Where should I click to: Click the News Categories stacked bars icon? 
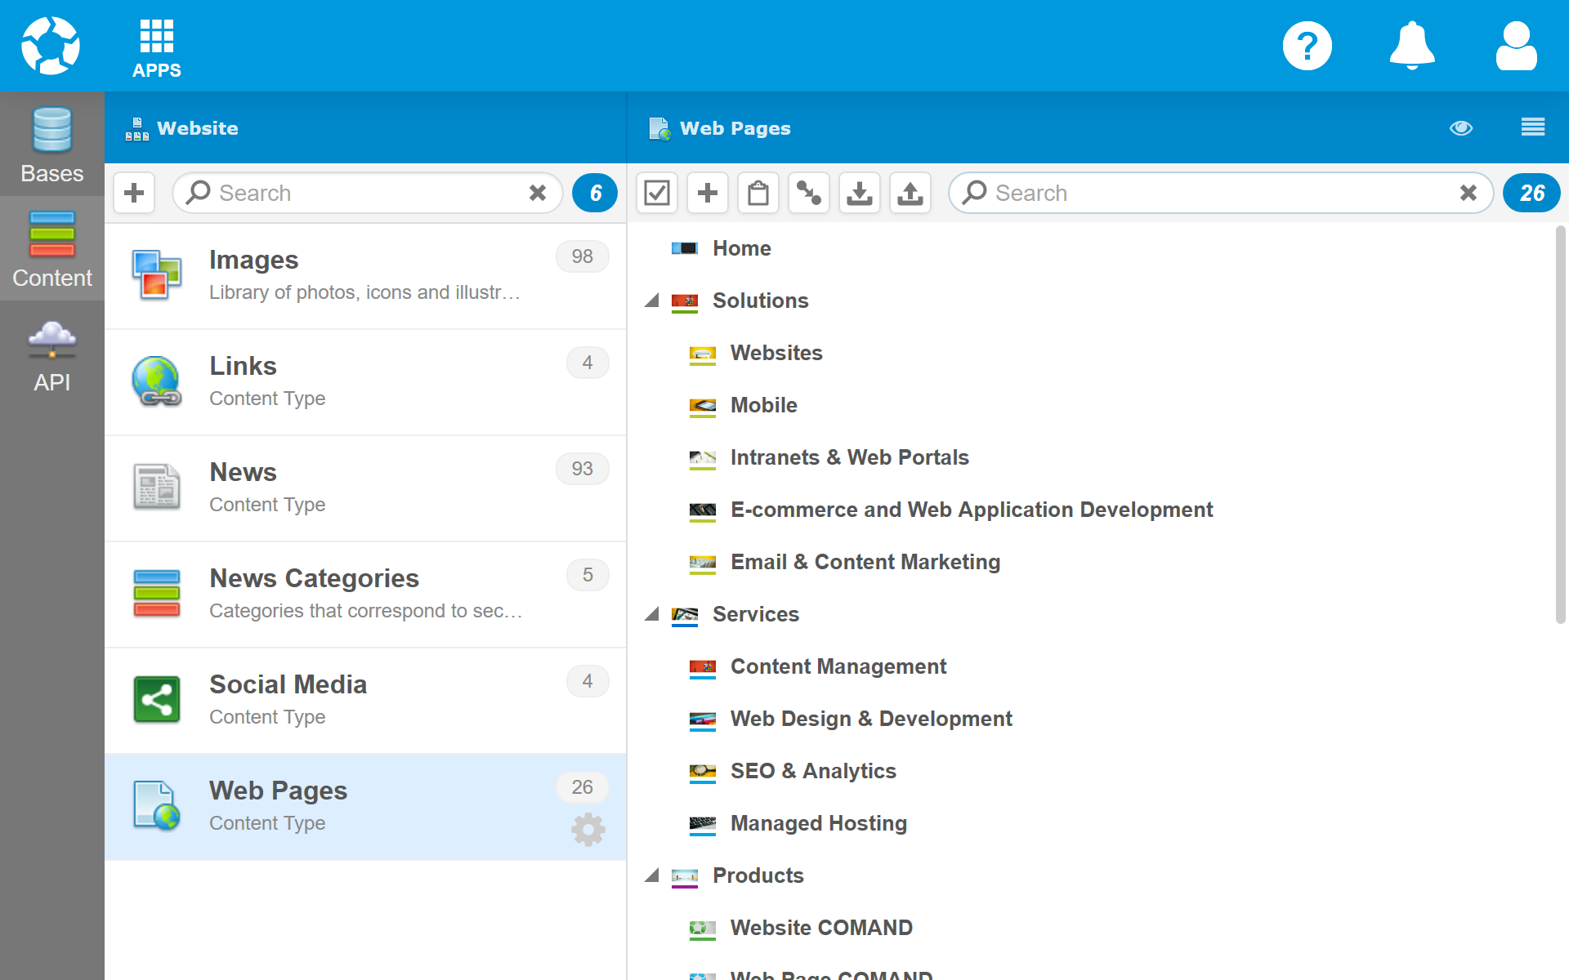(157, 594)
